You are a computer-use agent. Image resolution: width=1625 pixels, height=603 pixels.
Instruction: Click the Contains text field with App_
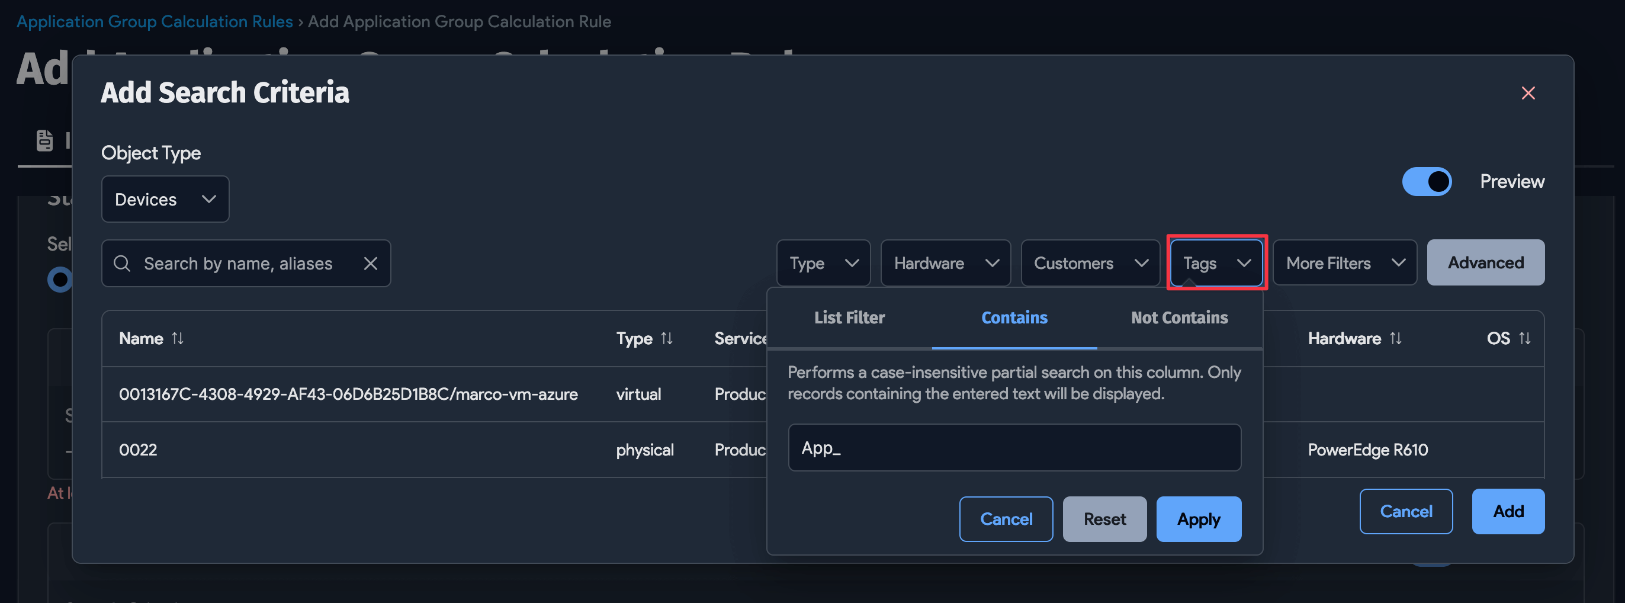[x=1014, y=448]
